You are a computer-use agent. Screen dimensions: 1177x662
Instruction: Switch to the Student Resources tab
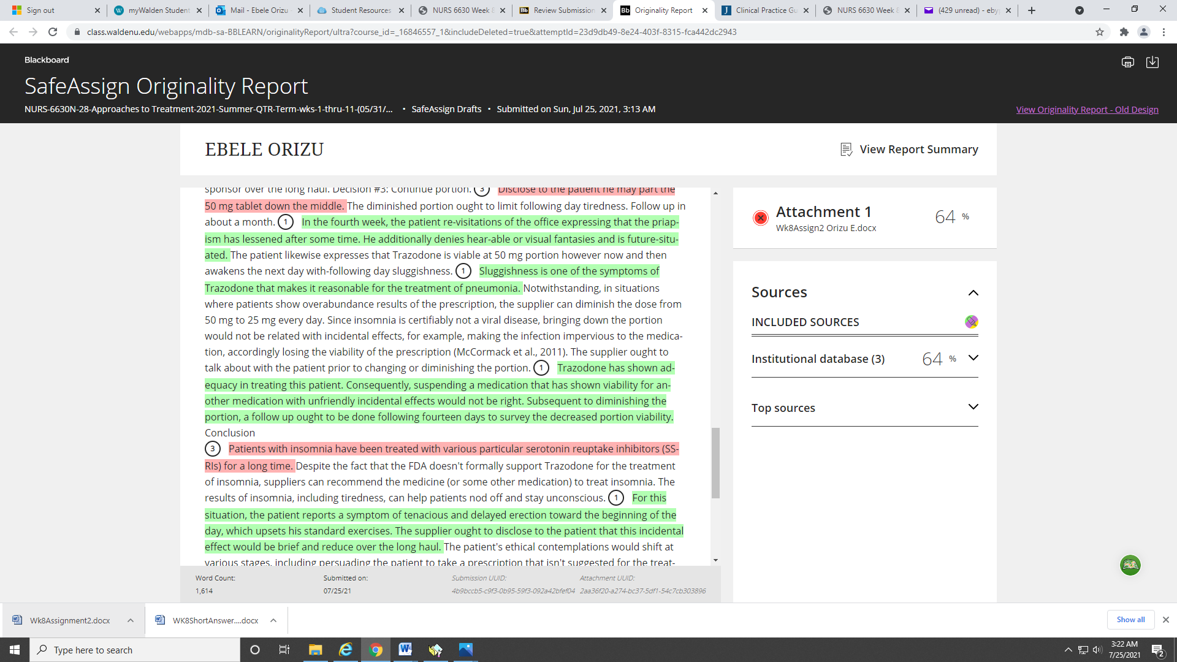[x=361, y=10]
